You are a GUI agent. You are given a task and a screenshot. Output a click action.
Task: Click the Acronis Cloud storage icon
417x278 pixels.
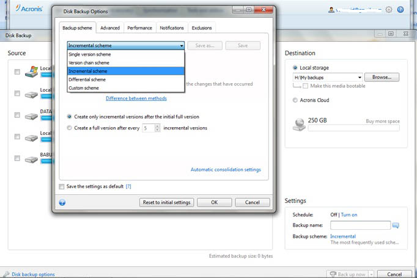(299, 125)
